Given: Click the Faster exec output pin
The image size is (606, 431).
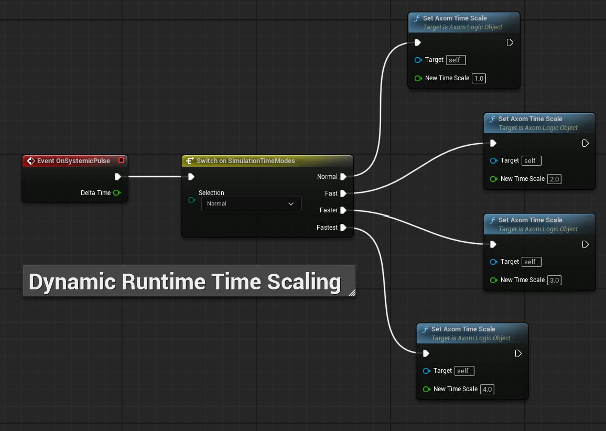Looking at the screenshot, I should tap(343, 210).
